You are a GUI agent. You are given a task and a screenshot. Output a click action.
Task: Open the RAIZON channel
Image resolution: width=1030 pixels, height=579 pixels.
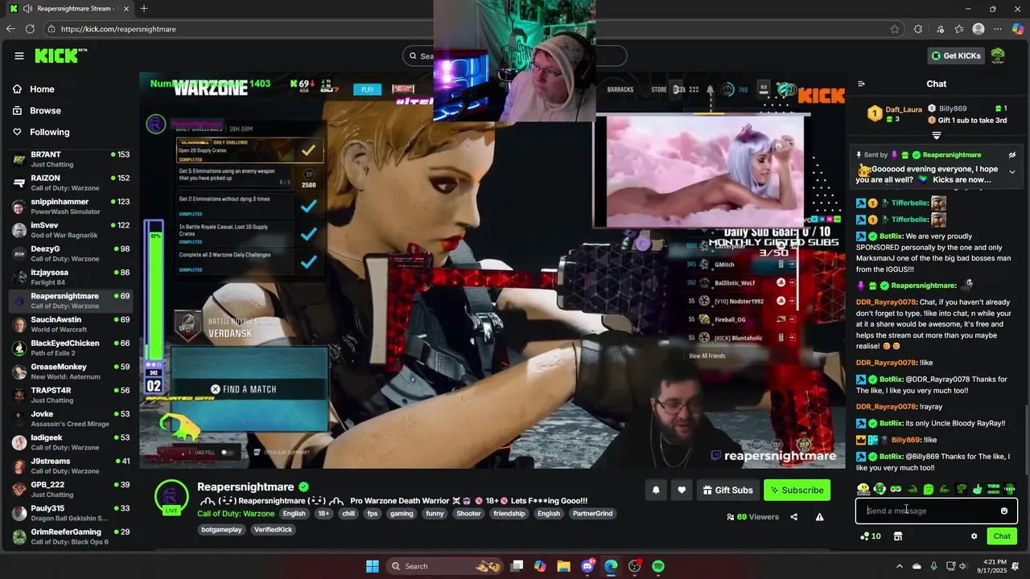click(x=71, y=183)
